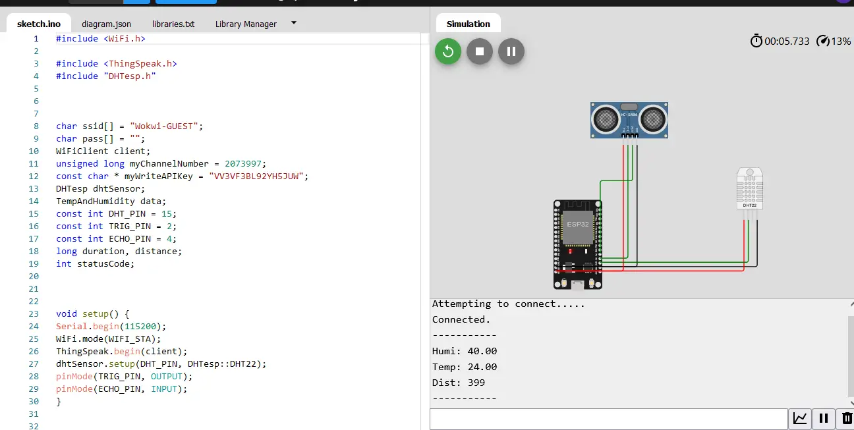Click the 'DHT_PIN = 15' line
Viewport: 854px width, 430px height.
(x=117, y=214)
